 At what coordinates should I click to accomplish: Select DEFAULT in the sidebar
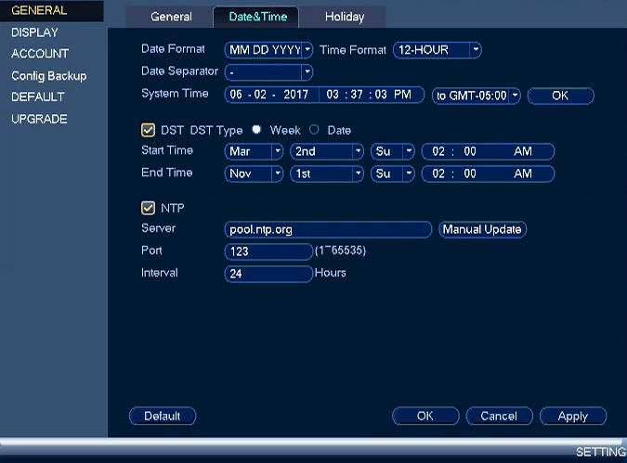coord(37,96)
